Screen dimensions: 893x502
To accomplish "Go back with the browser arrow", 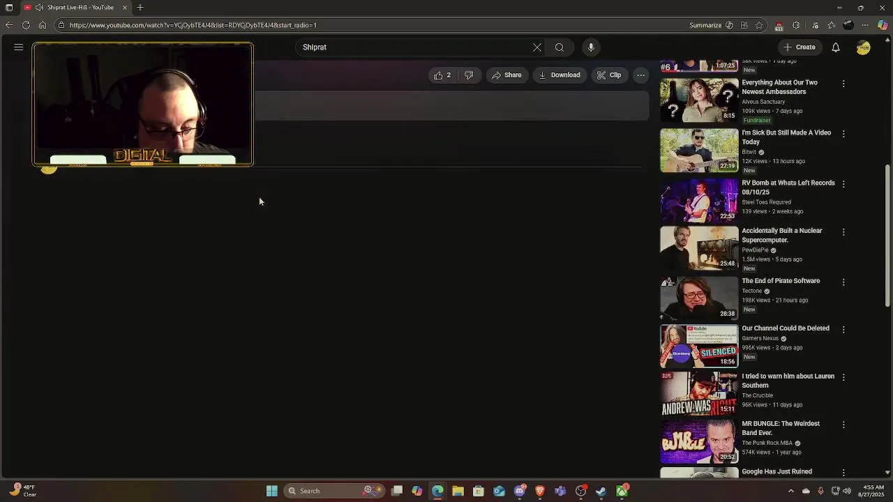I will coord(9,25).
